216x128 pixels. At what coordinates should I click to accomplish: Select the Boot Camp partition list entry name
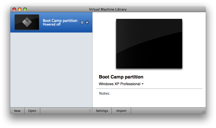pos(60,21)
